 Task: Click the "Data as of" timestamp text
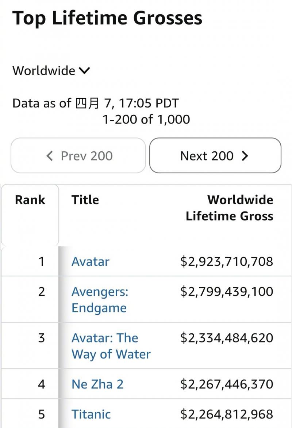tap(95, 103)
